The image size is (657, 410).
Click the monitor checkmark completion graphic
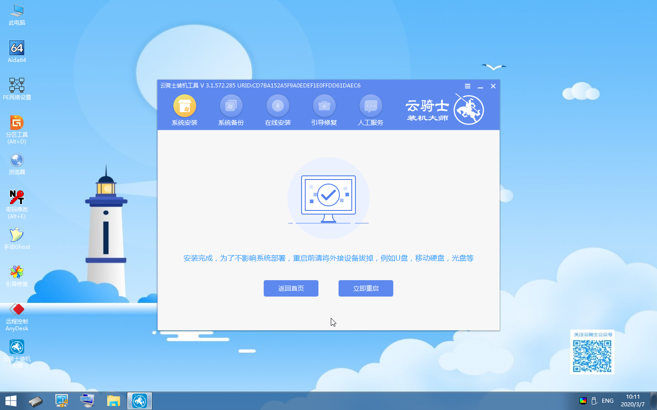pos(328,199)
